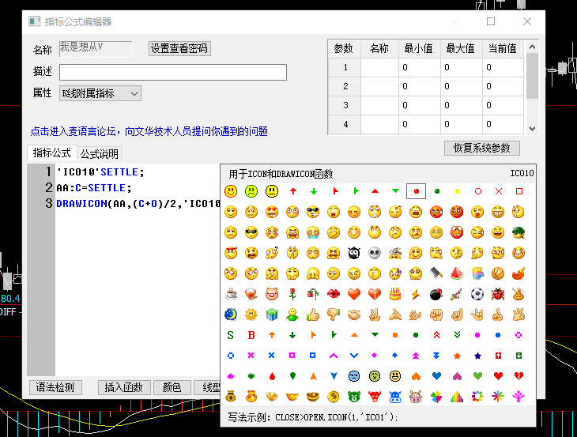Viewport: 577px width, 437px height.
Task: Pick the green gift box icon
Action: pos(272,315)
